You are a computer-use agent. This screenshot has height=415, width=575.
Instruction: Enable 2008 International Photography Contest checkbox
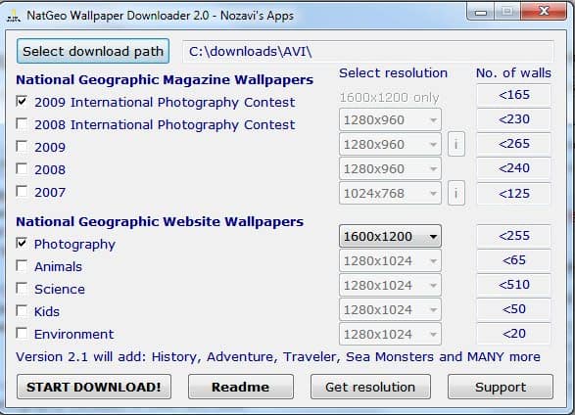[x=22, y=123]
